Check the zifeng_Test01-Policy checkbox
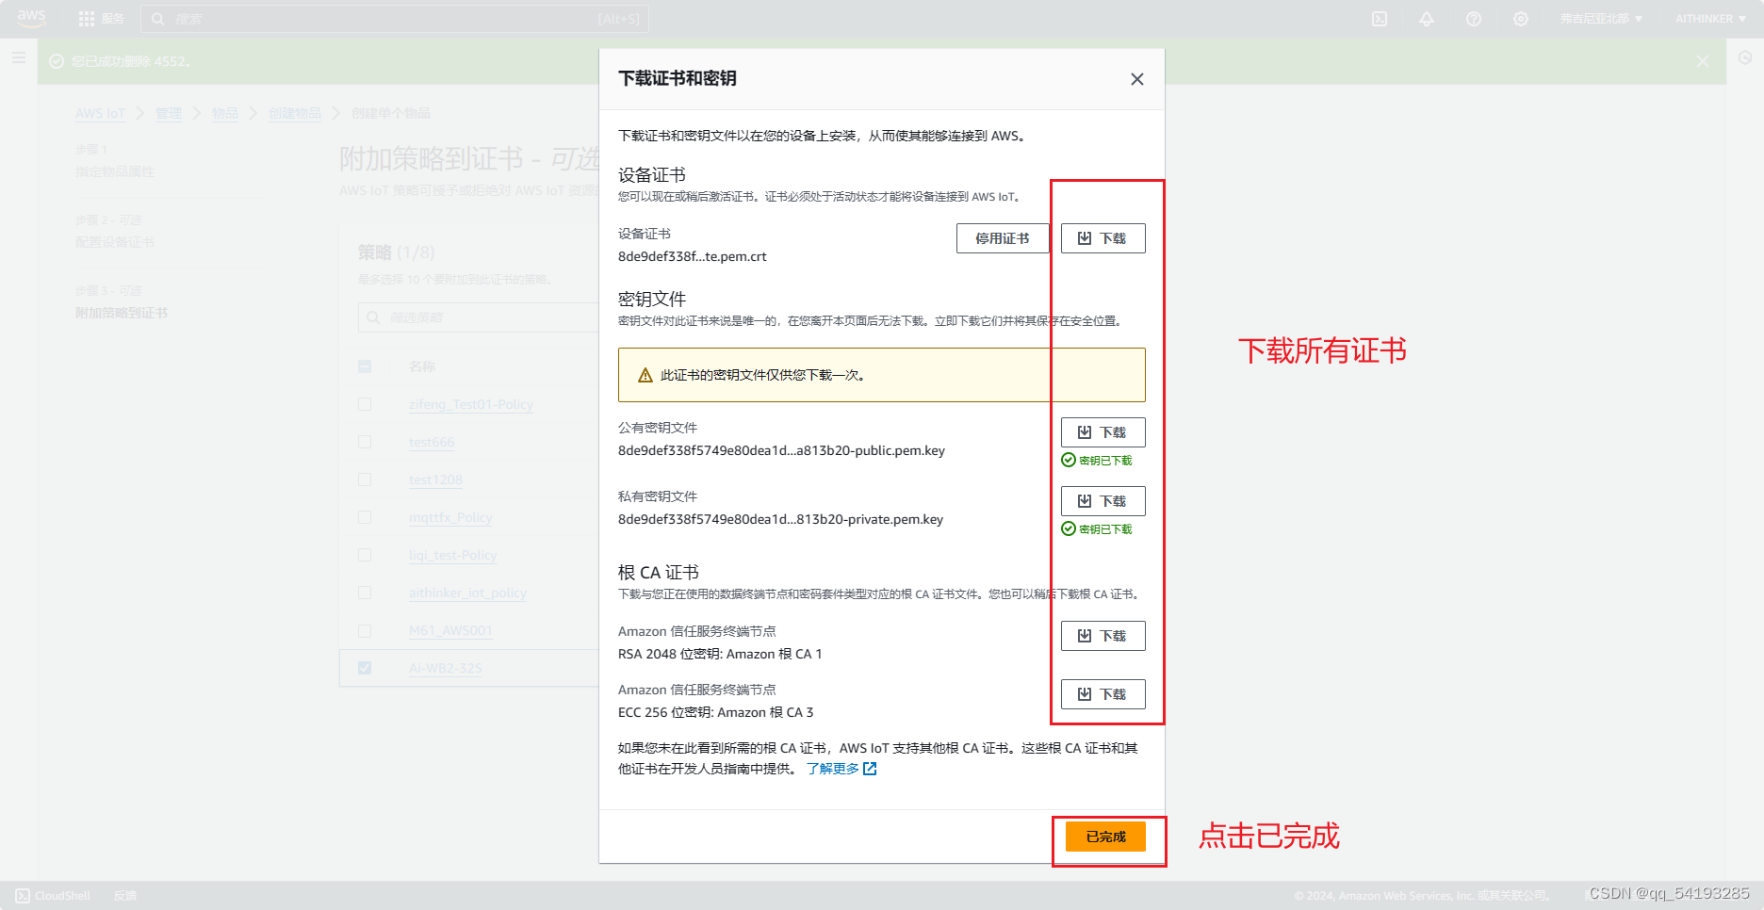Screen dimensions: 1764x910 pos(365,404)
